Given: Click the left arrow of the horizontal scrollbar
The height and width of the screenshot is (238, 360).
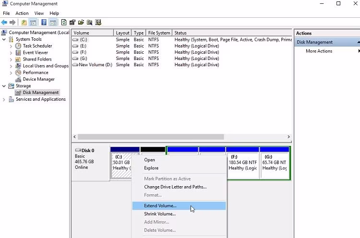Looking at the screenshot, I should pos(74,137).
